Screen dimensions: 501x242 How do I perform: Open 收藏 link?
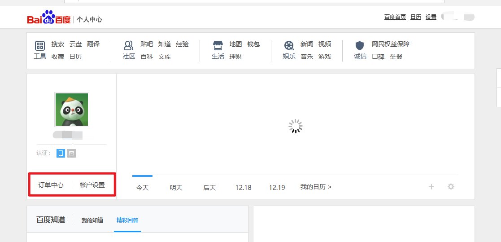[x=58, y=57]
